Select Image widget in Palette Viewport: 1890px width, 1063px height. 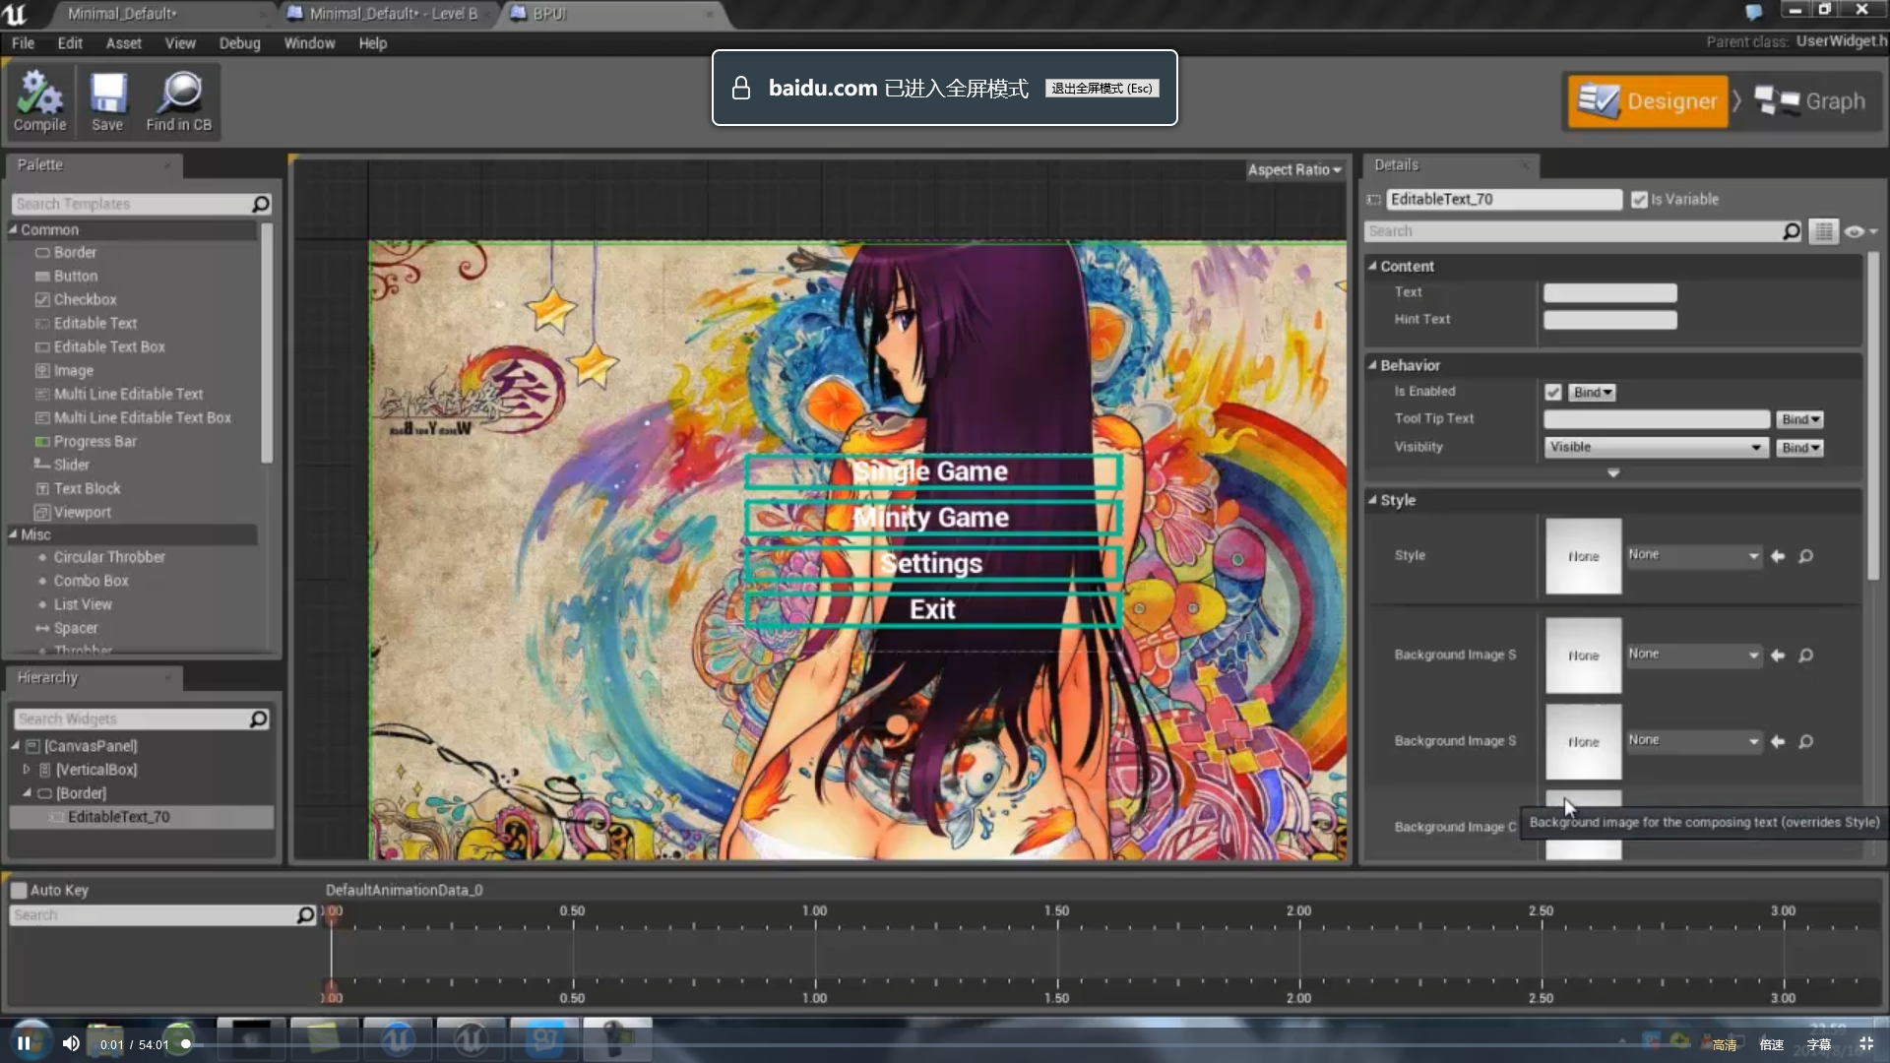pyautogui.click(x=73, y=371)
